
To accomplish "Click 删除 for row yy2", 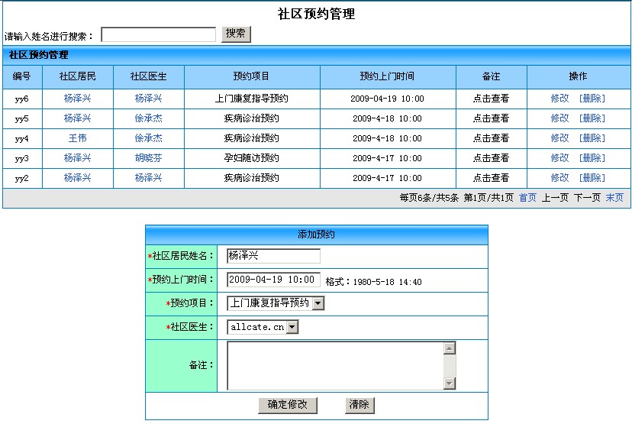I will pyautogui.click(x=592, y=178).
